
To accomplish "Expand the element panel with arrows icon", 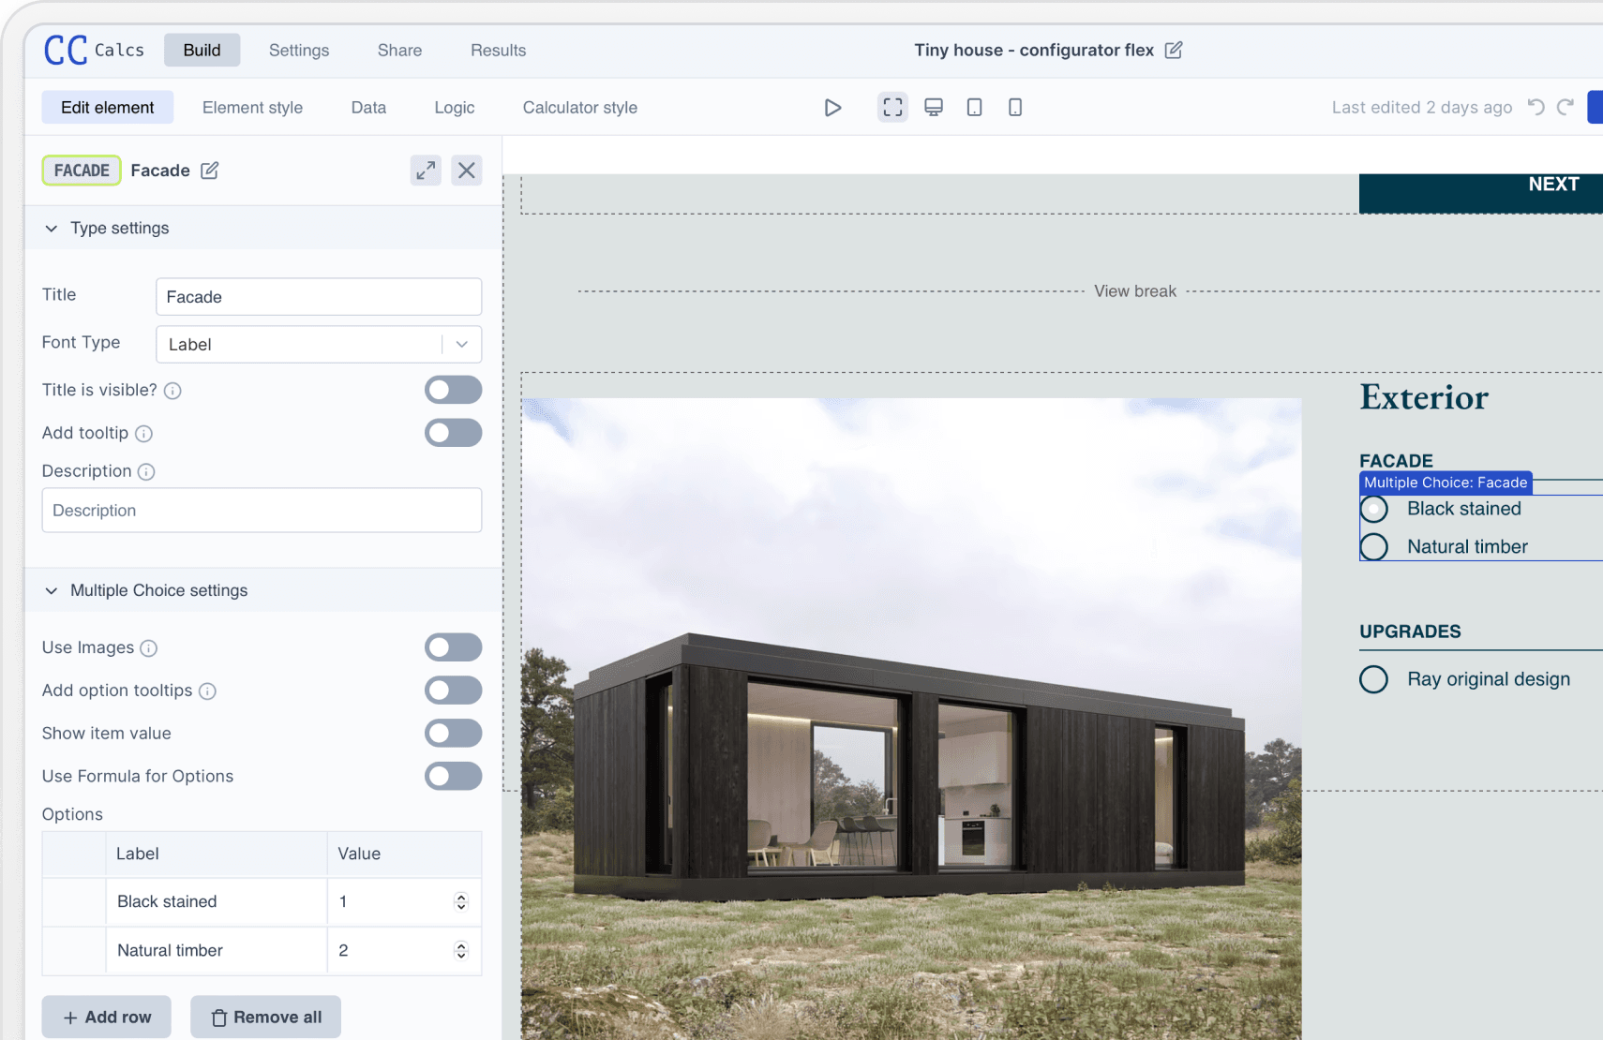I will (426, 171).
